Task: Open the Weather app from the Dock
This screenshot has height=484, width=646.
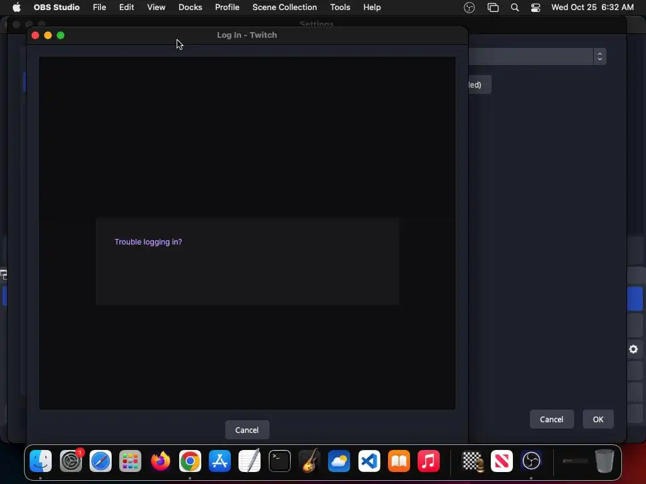Action: (339, 461)
